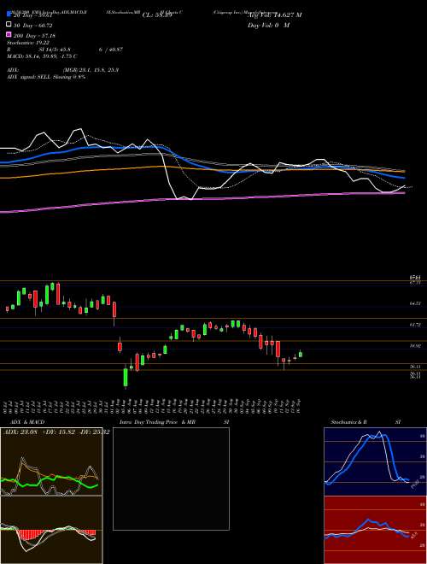Click the blue 20 Day EMA legend swatch
The width and height of the screenshot is (427, 564).
tap(9, 14)
